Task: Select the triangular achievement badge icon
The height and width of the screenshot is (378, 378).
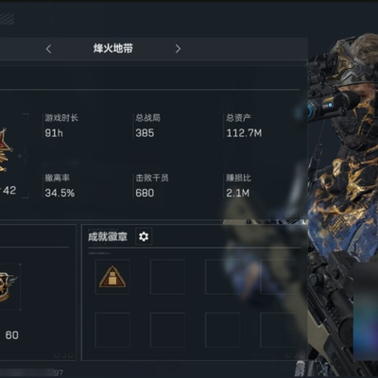Action: pyautogui.click(x=112, y=277)
